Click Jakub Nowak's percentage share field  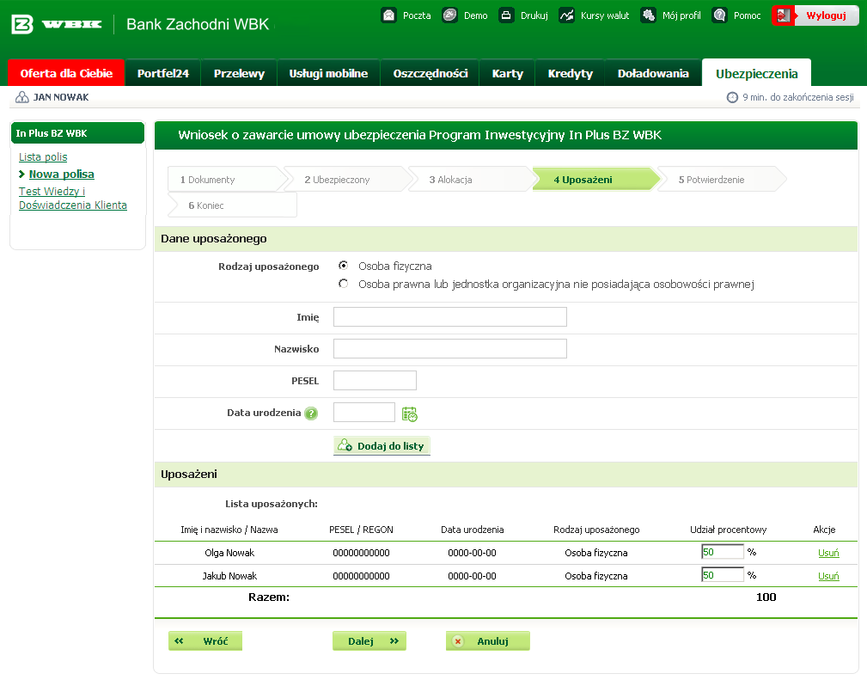pos(723,575)
